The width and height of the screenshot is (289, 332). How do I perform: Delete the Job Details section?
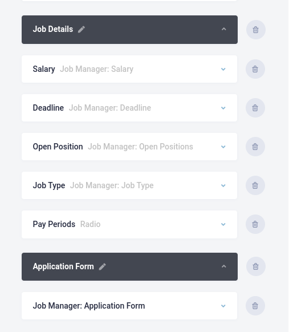[x=255, y=30]
